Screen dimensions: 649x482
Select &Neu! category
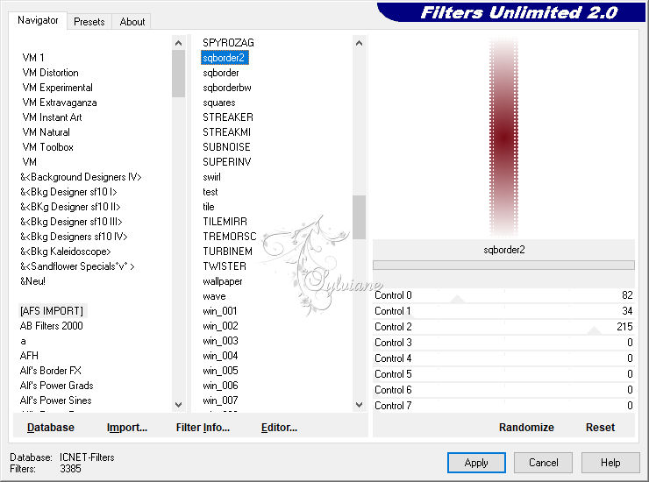[x=32, y=281]
